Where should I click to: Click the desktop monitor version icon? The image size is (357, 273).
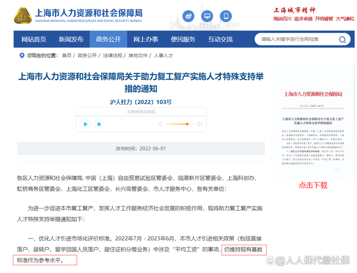point(207,16)
